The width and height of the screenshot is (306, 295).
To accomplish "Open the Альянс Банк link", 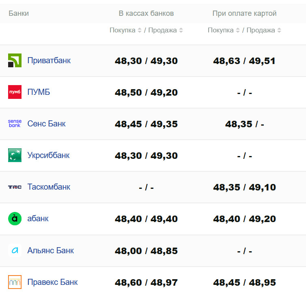I will tap(50, 250).
